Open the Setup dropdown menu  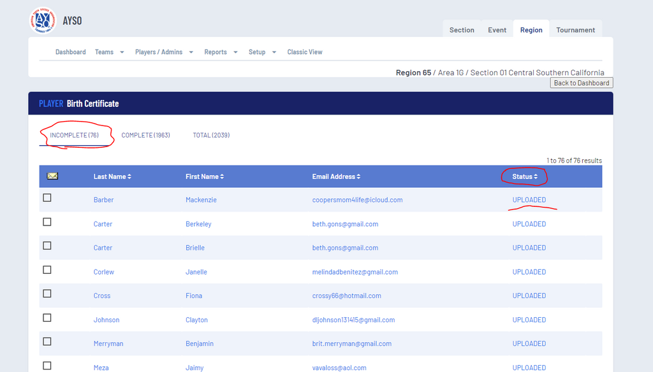[262, 52]
